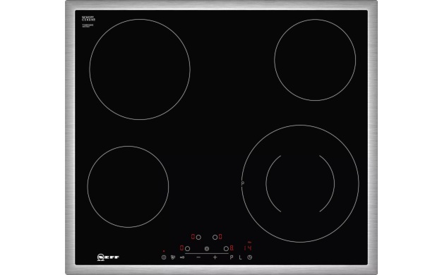Open the timer clock symbol
Image resolution: width=442 pixels, height=275 pixels.
[x=249, y=257]
